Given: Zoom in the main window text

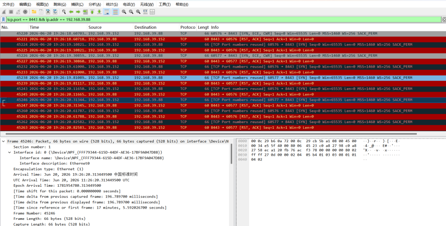Looking at the screenshot, I should [x=124, y=12].
